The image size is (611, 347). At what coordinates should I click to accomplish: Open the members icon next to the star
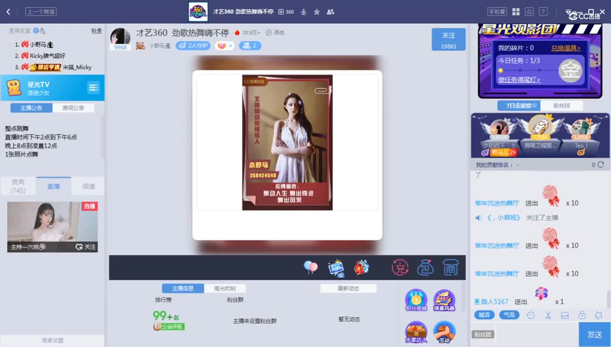click(x=330, y=12)
